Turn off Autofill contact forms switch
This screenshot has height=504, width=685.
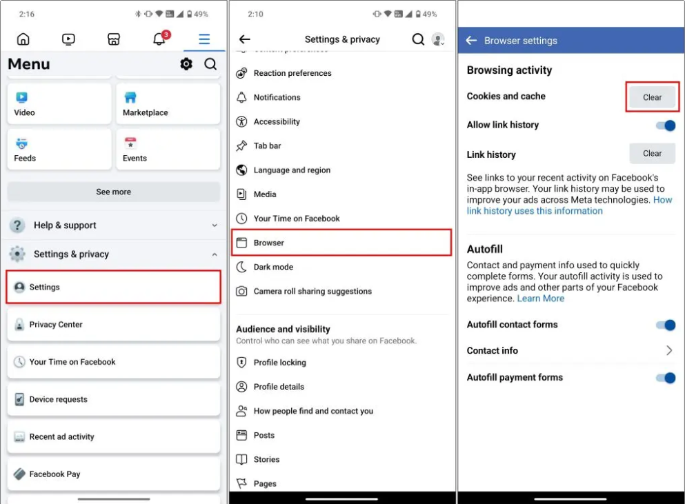pos(665,325)
